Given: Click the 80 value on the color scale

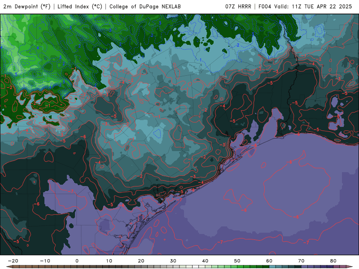Looking at the screenshot, I should pos(333,260).
